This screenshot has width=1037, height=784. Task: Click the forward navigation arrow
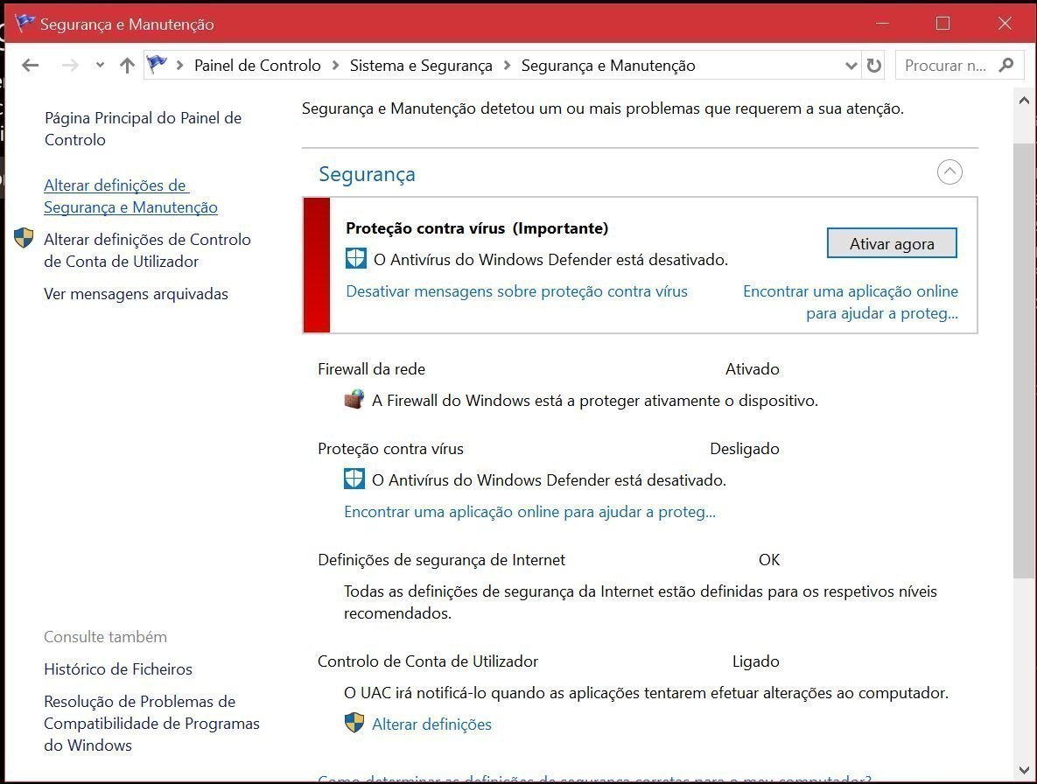(x=70, y=66)
